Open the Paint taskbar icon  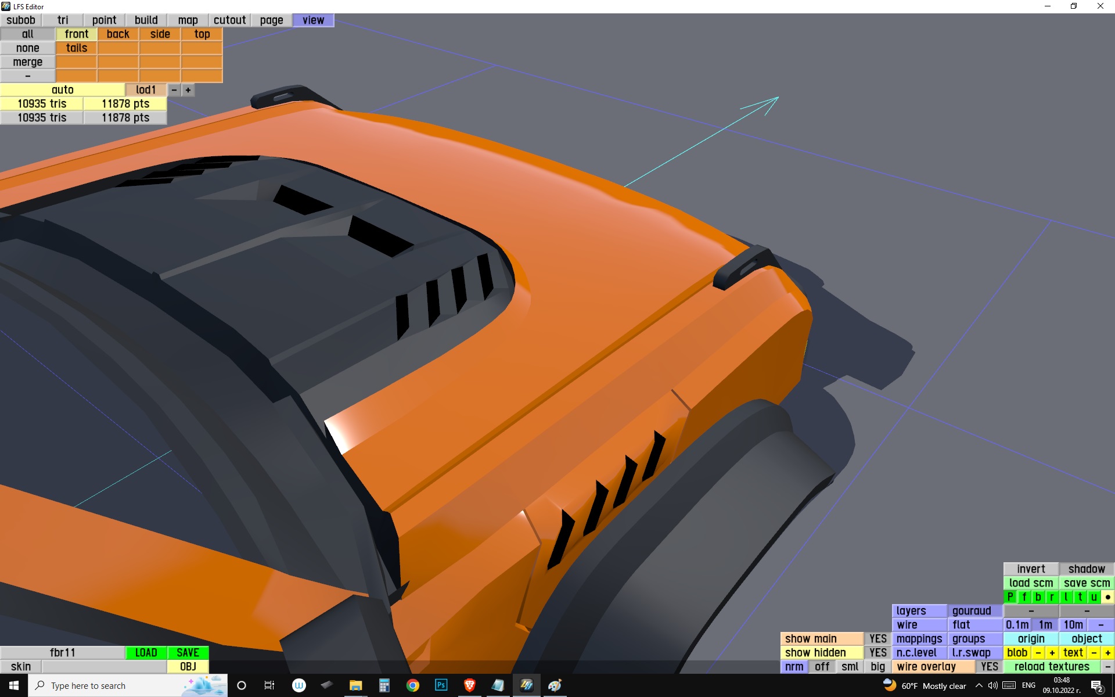tap(555, 685)
